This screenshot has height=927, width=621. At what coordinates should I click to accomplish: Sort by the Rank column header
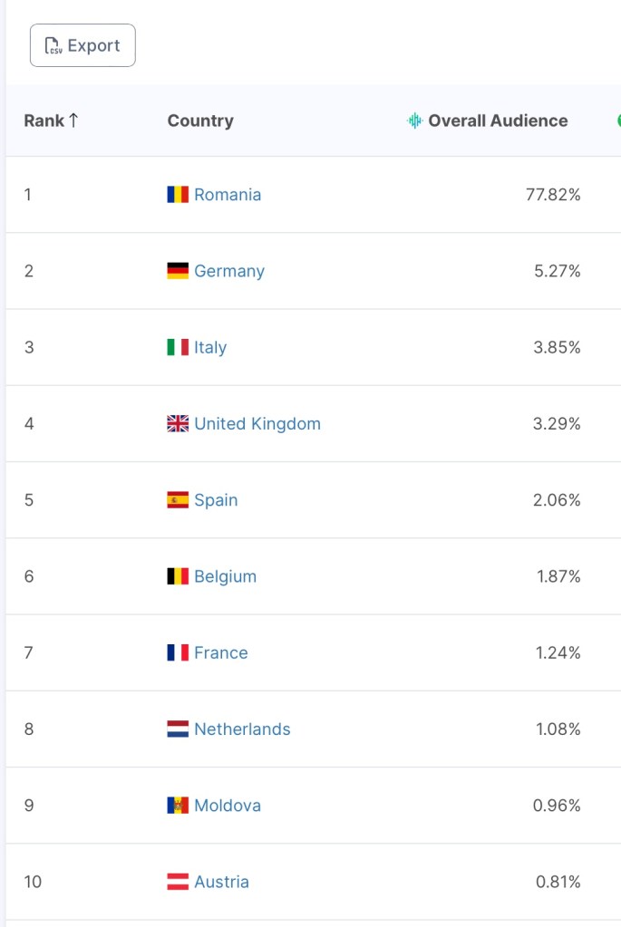tap(51, 121)
